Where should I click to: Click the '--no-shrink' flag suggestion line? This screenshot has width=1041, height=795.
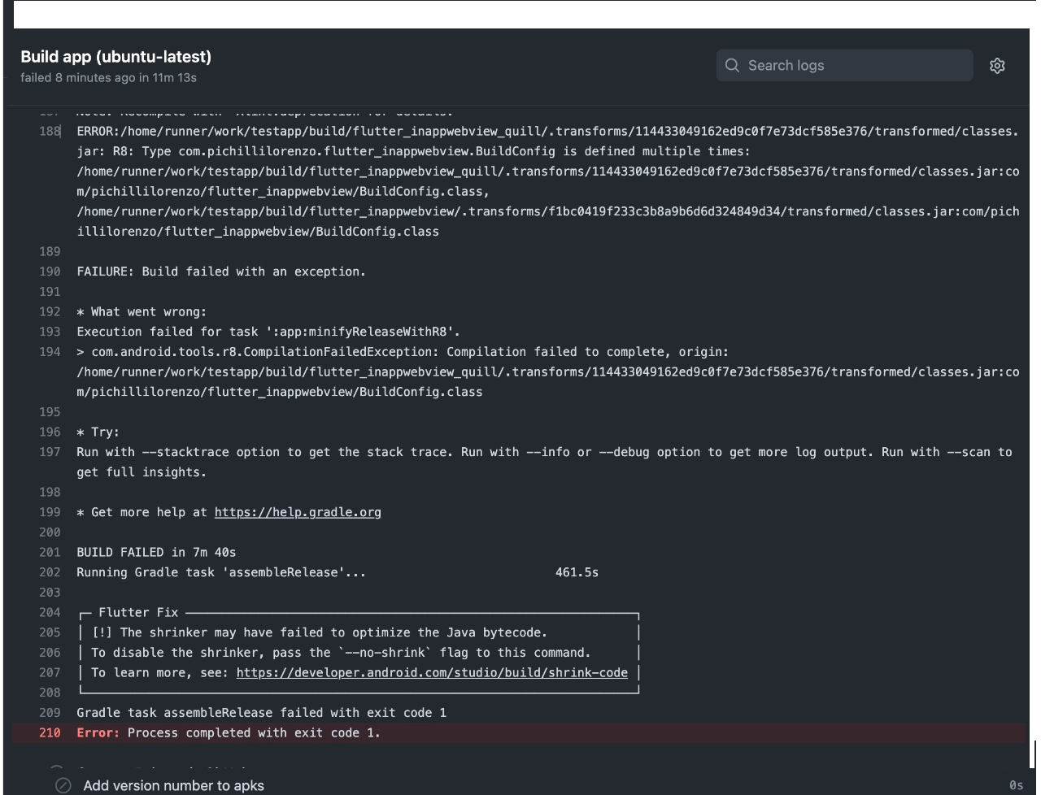pyautogui.click(x=341, y=653)
